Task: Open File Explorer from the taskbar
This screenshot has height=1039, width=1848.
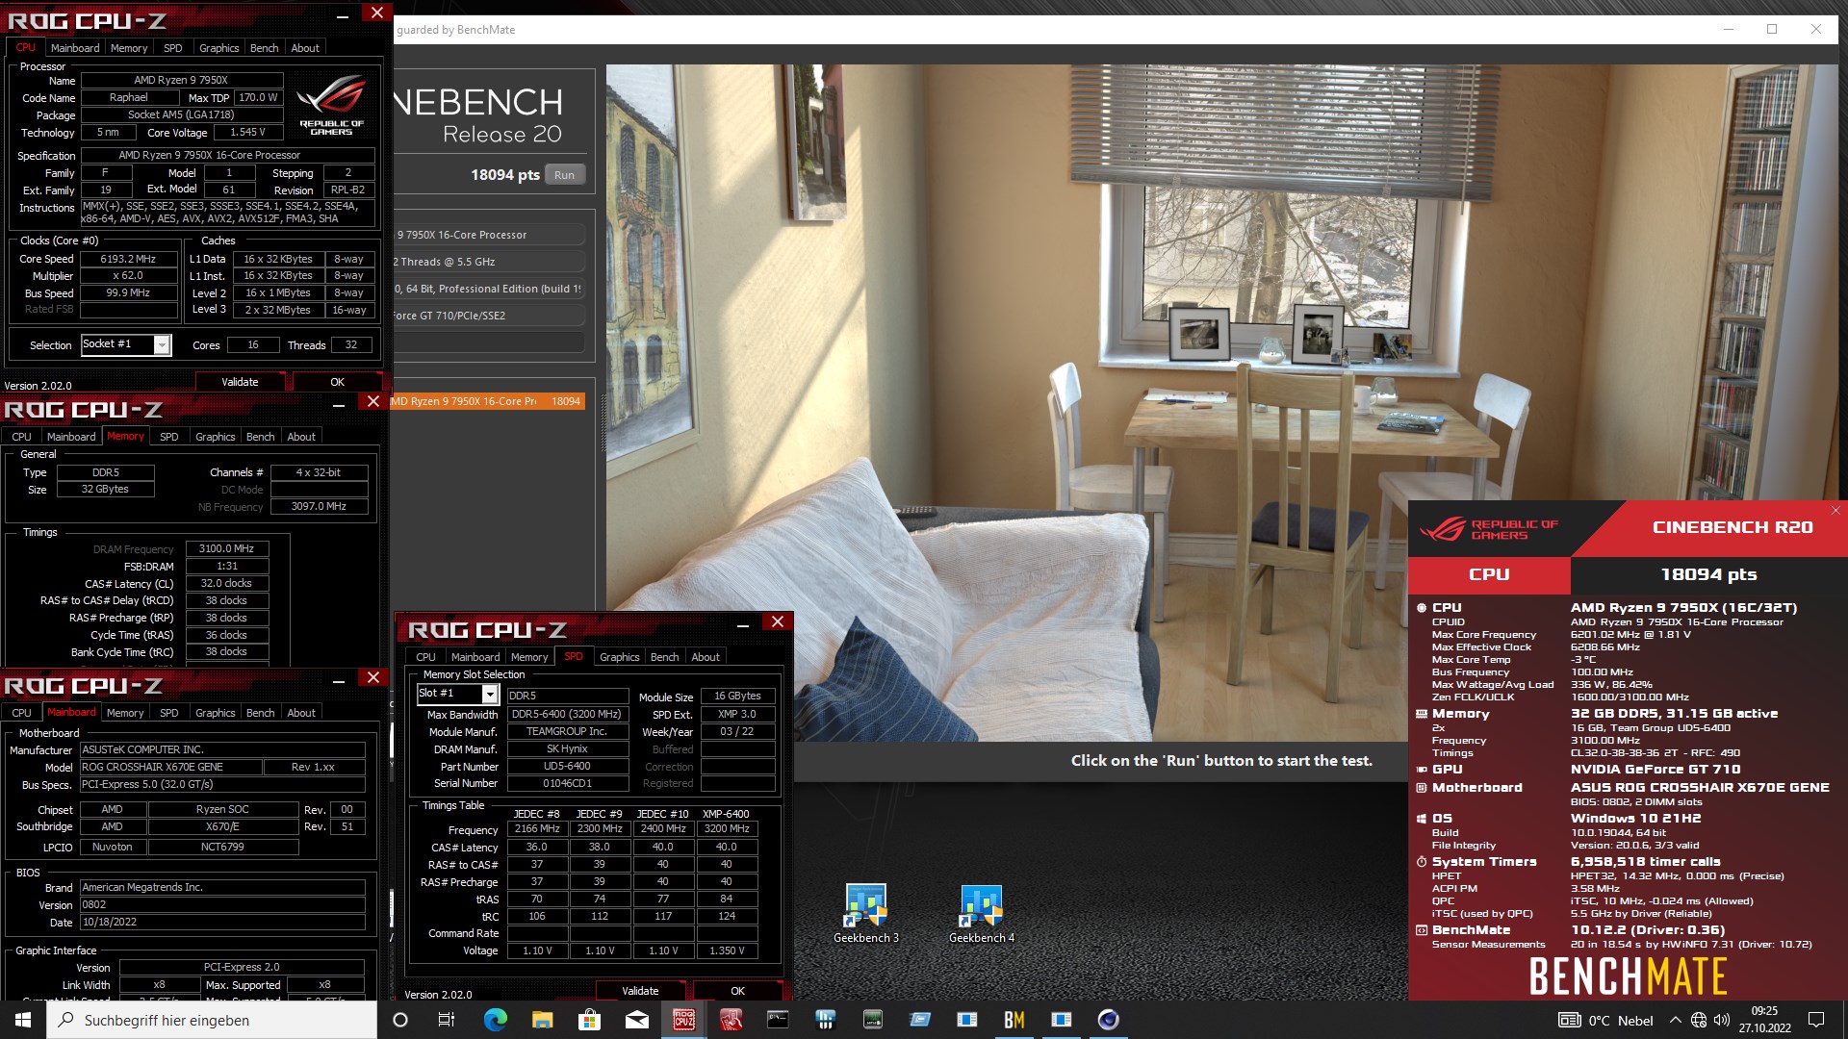Action: [x=542, y=1020]
